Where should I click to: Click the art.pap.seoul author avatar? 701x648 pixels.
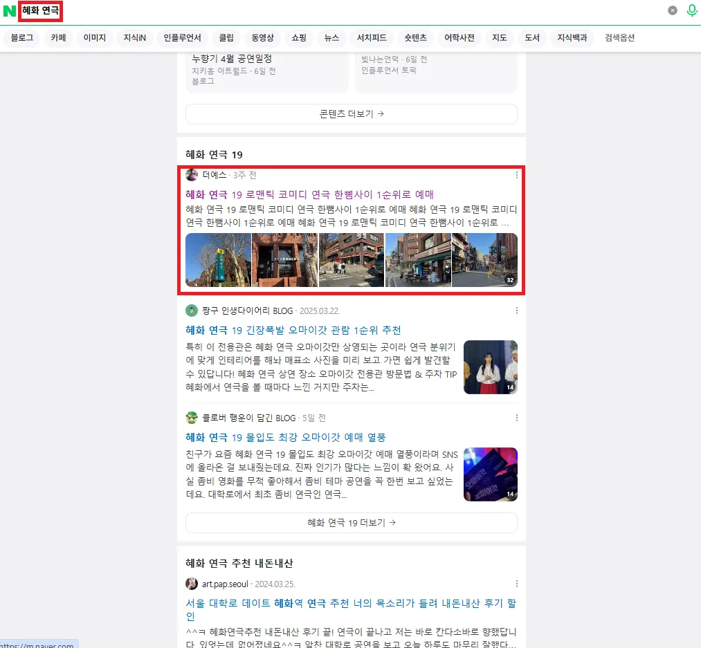pyautogui.click(x=192, y=584)
